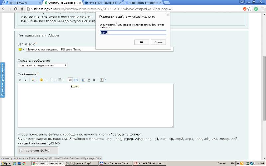Image resolution: width=266 pixels, height=166 pixels.
Task: Click the URL input field in dialog
Action: (x=133, y=33)
